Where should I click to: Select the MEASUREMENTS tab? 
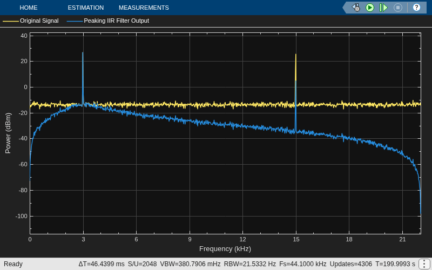coord(144,8)
